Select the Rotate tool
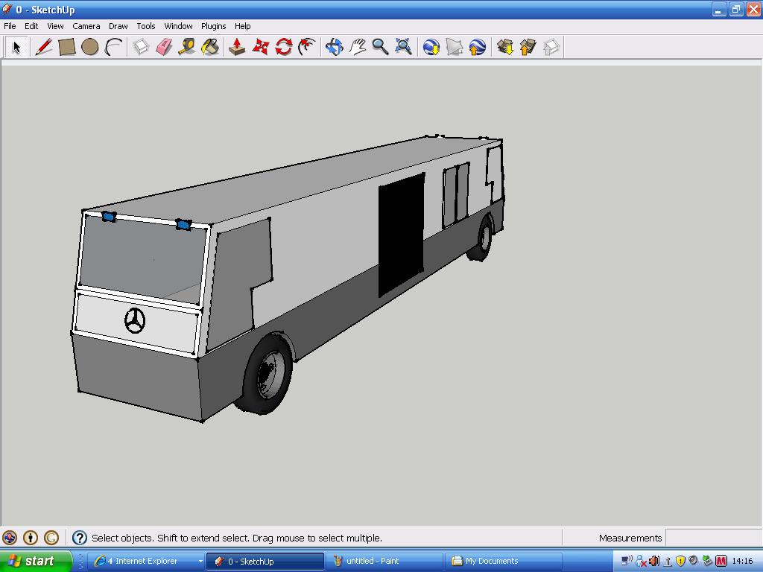Image resolution: width=763 pixels, height=572 pixels. [x=284, y=47]
